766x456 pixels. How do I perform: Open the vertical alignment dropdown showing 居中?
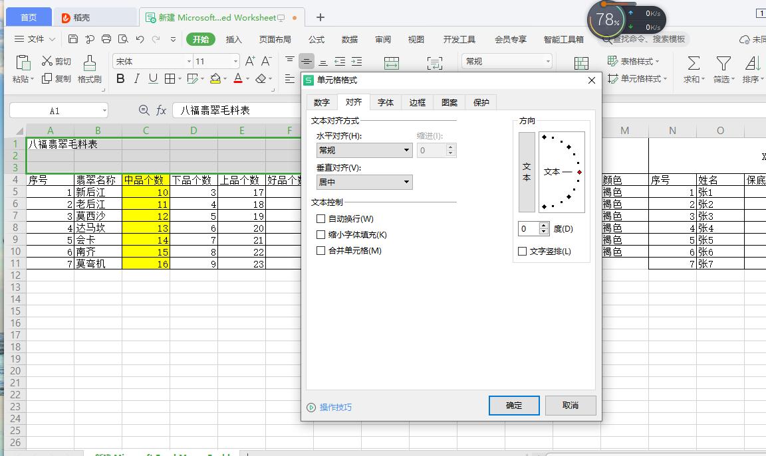coord(364,181)
